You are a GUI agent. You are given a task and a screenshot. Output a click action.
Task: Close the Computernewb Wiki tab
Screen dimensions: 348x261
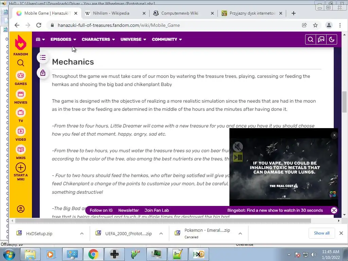(x=212, y=13)
